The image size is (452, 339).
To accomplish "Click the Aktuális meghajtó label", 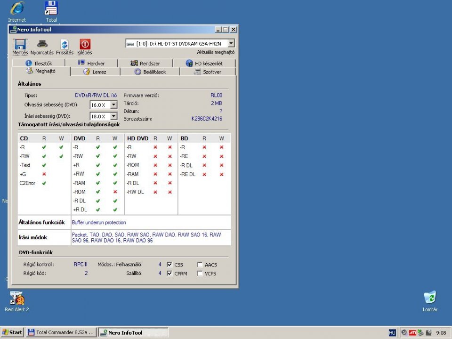I will (x=216, y=52).
